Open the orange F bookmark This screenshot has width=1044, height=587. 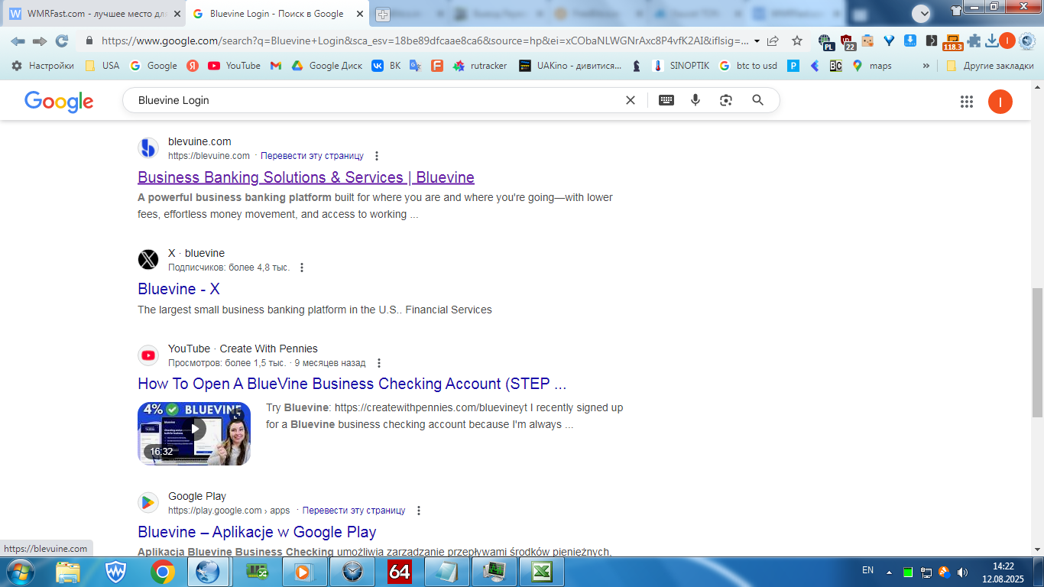[x=437, y=66]
